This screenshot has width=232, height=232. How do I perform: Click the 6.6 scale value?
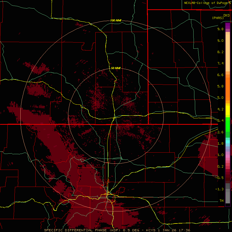pyautogui.click(x=220, y=75)
